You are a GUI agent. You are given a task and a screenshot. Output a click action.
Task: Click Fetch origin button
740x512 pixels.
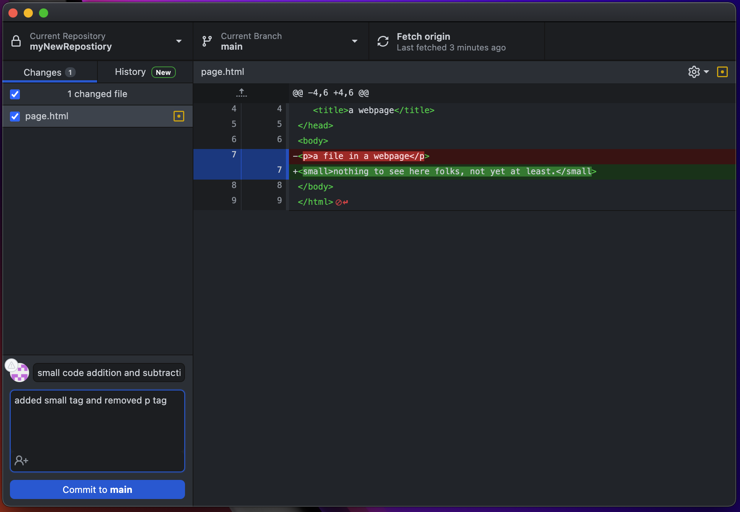click(x=457, y=41)
